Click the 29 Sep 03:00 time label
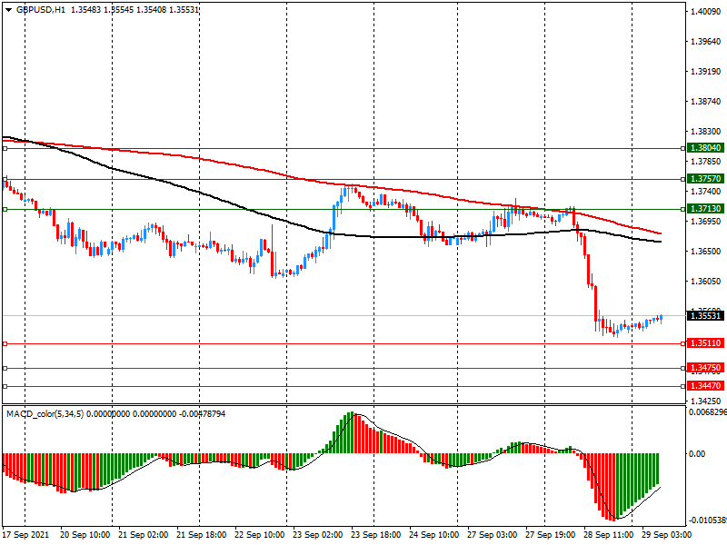This screenshot has width=727, height=545. tap(666, 534)
